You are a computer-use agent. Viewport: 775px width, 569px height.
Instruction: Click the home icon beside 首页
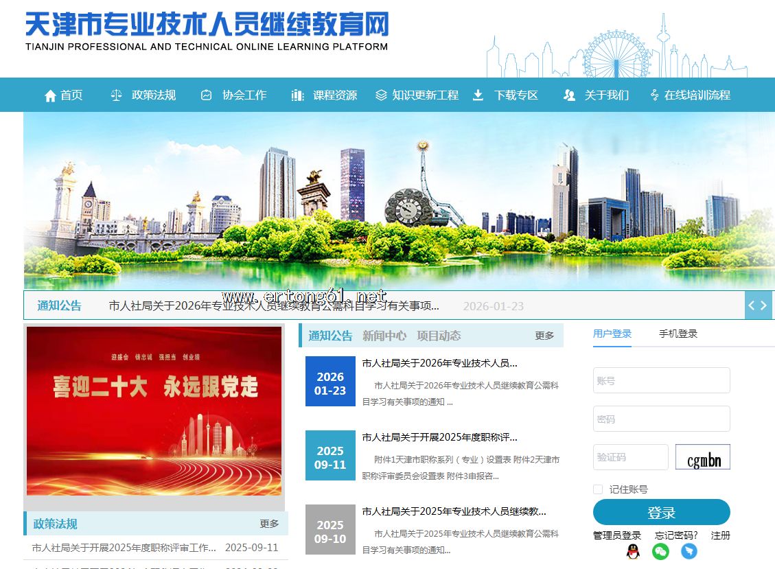click(x=50, y=95)
